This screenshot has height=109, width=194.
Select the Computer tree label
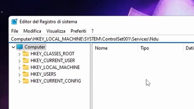pyautogui.click(x=35, y=47)
